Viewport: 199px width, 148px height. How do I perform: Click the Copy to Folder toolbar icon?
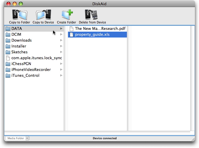20,14
